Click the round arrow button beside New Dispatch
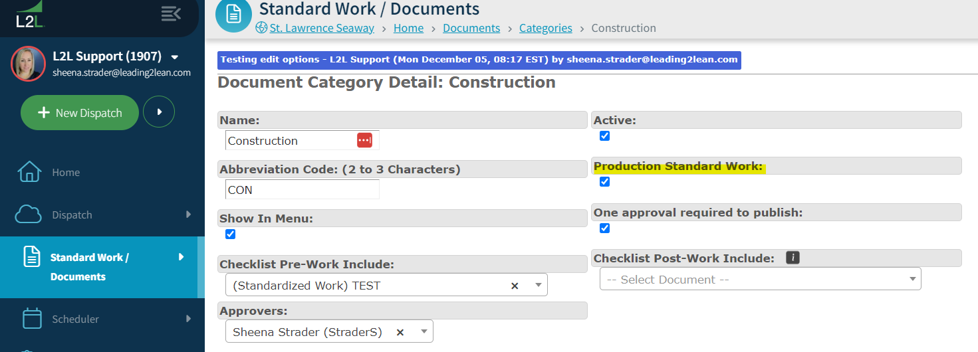 159,112
